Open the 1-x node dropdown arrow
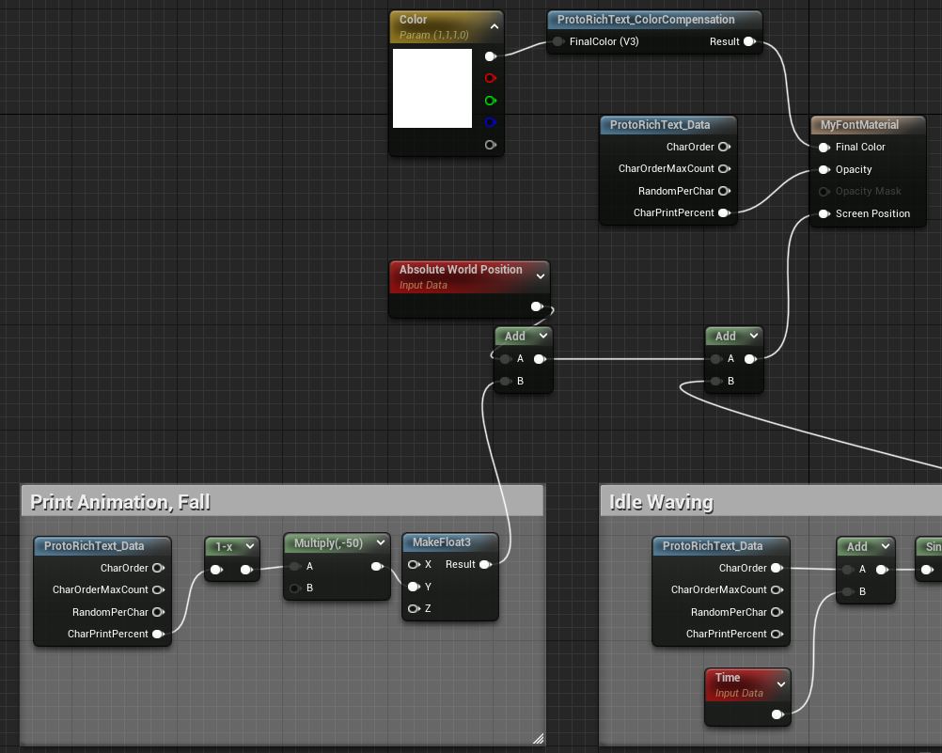Viewport: 942px width, 753px height. tap(249, 546)
